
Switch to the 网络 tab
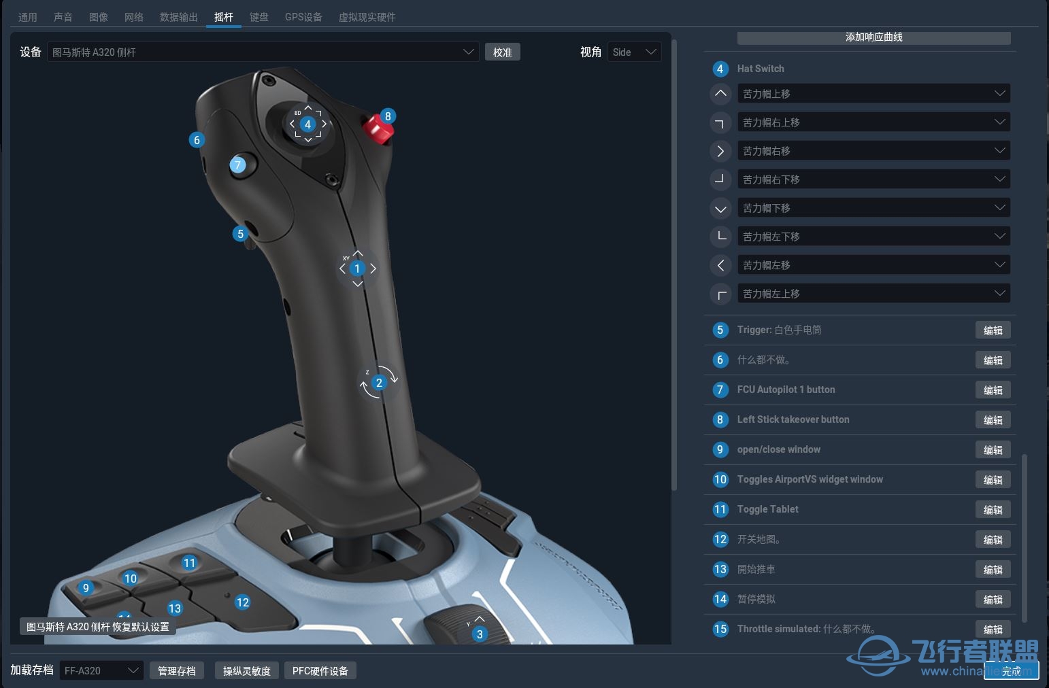134,17
